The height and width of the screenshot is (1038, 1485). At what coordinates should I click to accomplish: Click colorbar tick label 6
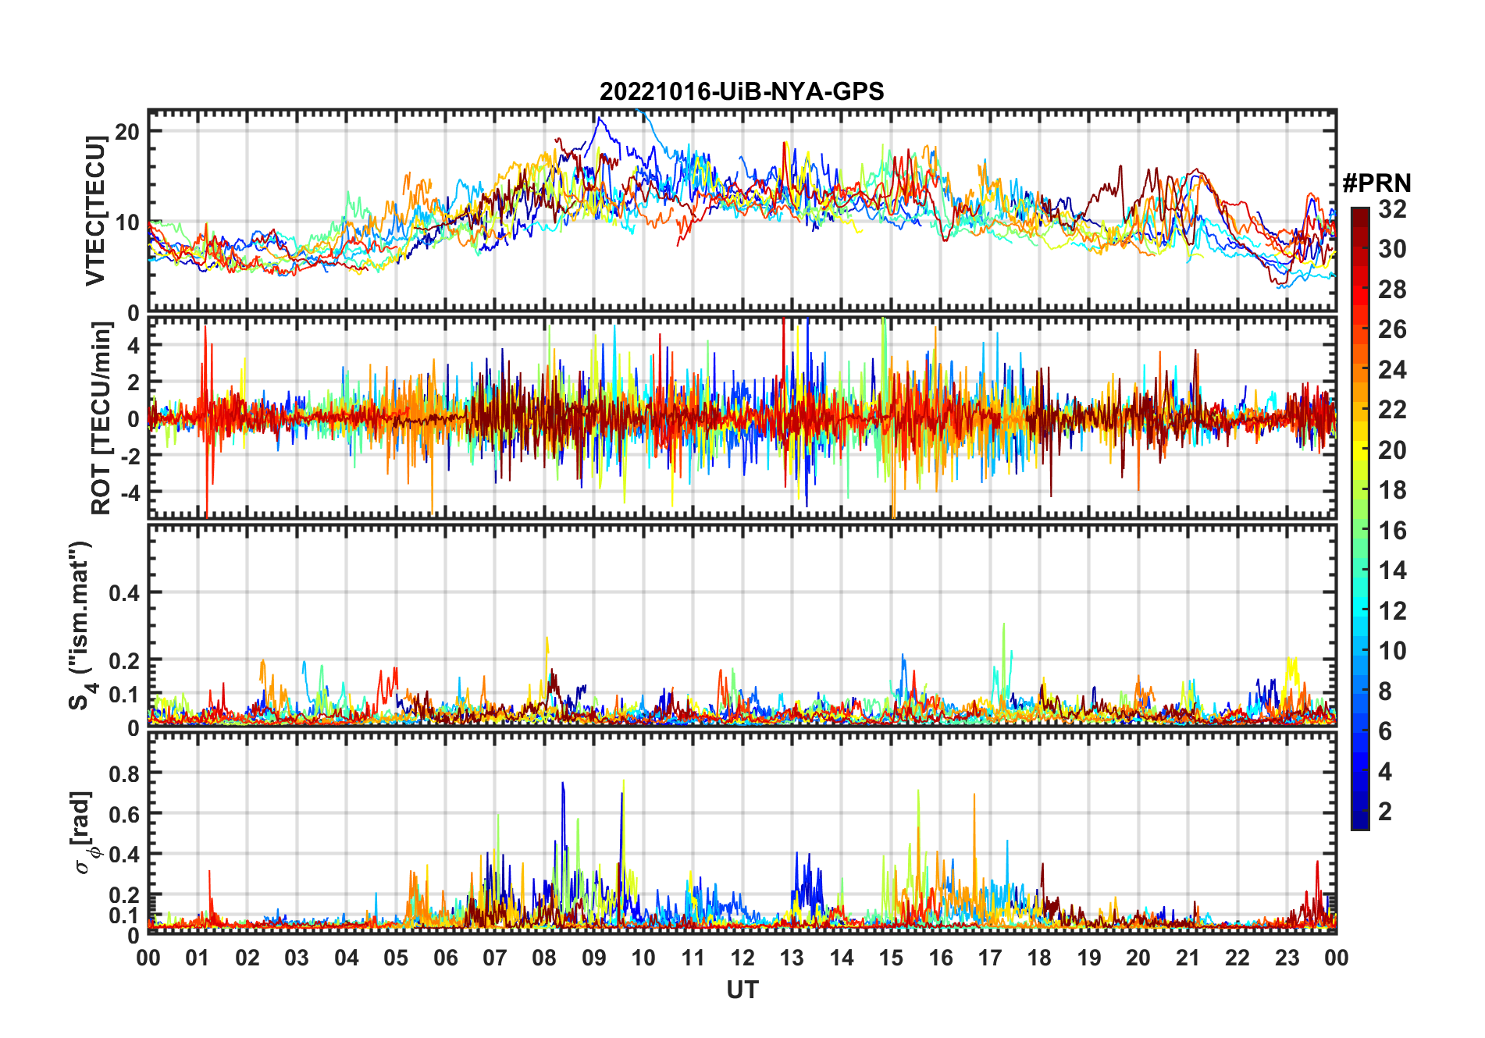(x=1385, y=731)
